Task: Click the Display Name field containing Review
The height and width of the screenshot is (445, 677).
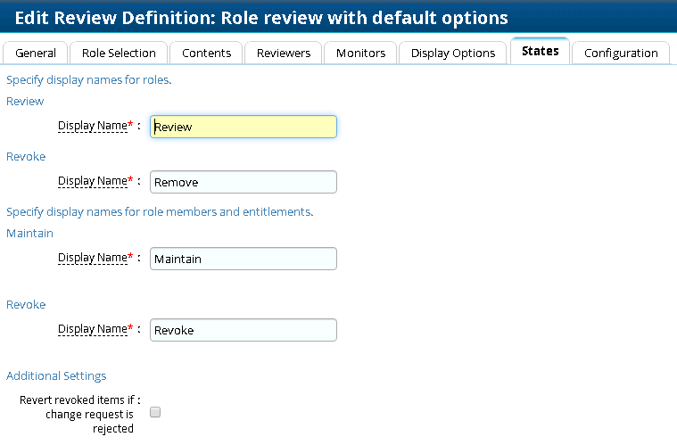Action: (x=244, y=127)
